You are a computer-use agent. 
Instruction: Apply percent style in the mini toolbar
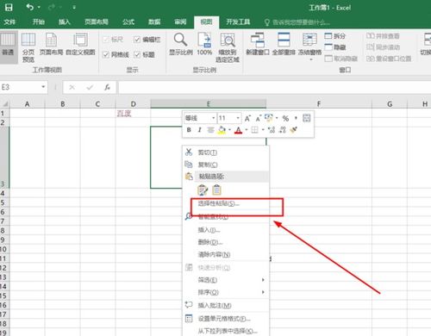coord(285,118)
